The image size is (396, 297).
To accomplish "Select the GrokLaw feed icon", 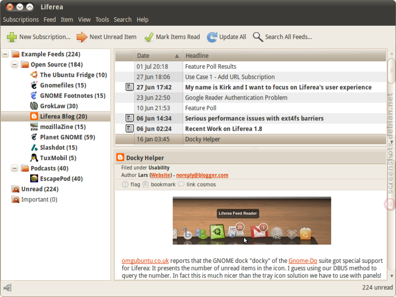I will [34, 106].
